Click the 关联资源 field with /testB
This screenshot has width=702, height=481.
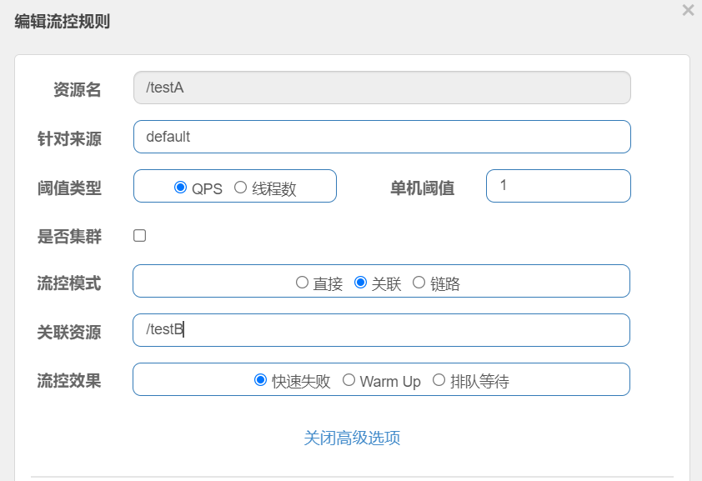point(382,330)
